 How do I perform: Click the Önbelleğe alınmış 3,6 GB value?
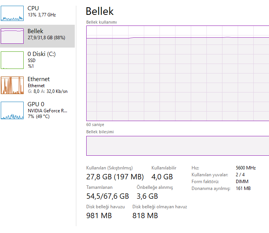(x=147, y=196)
